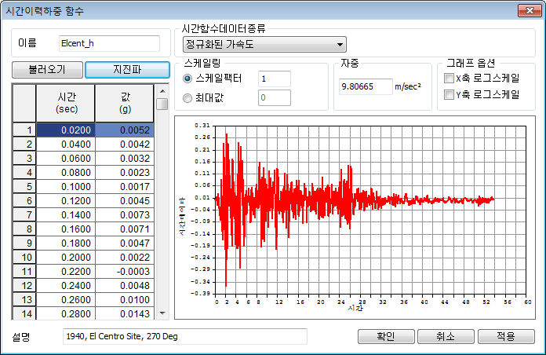Select the 최대값 radio button
546x355 pixels.
coord(187,98)
